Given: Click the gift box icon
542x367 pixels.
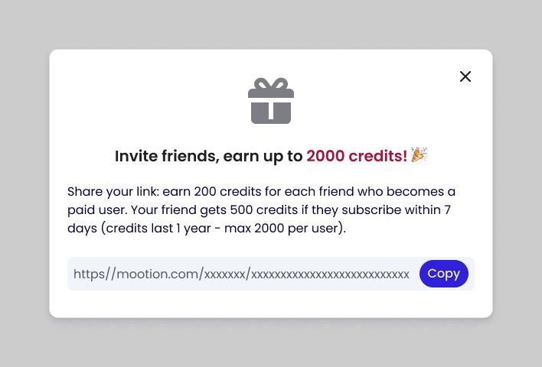Looking at the screenshot, I should (x=271, y=101).
